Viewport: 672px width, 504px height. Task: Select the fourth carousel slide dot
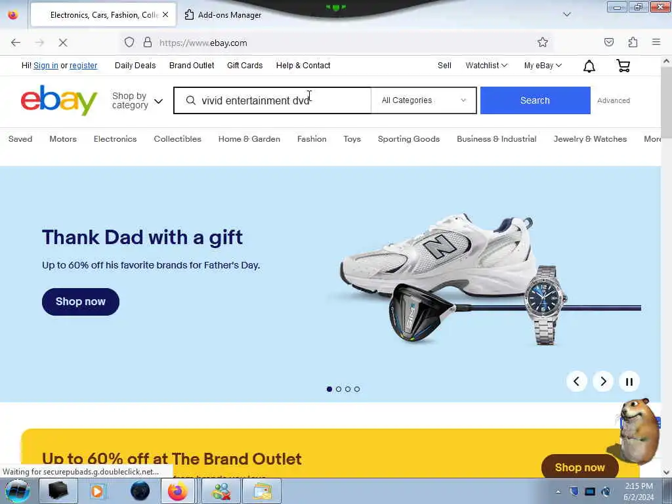point(357,389)
